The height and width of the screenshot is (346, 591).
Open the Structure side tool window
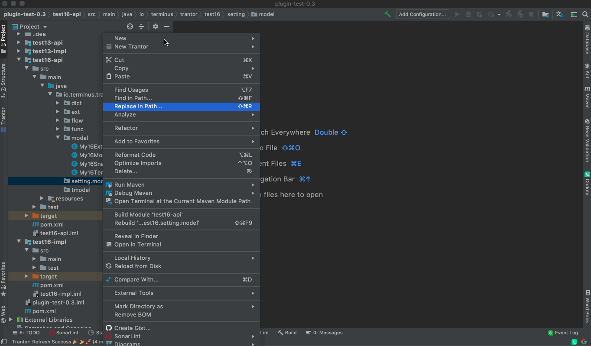point(3,81)
